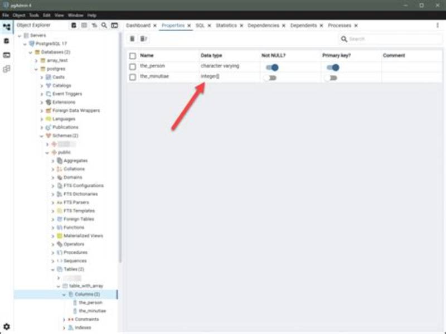Viewport: 446px width, 334px height.
Task: Open the Query Tool icon in Object Explorer
Action: pos(74,25)
